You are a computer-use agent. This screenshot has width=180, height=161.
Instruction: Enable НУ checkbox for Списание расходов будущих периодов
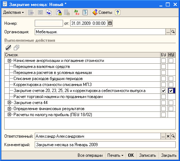point(171,79)
